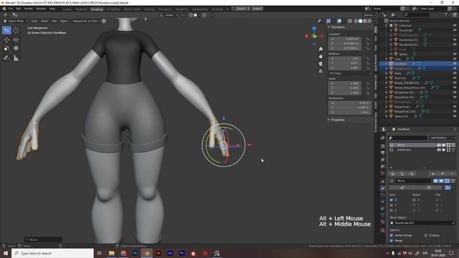Switch to the Modeling workspace tab
Screen dimensions: 459x258
pyautogui.click(x=81, y=9)
